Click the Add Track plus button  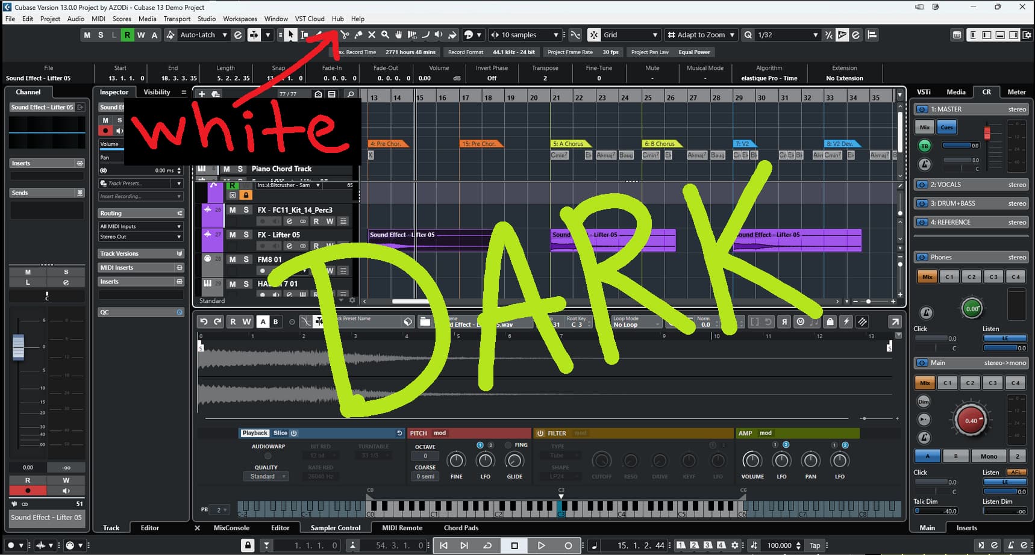coord(202,94)
